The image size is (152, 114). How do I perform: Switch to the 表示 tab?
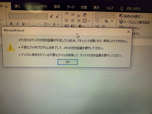click(96, 8)
